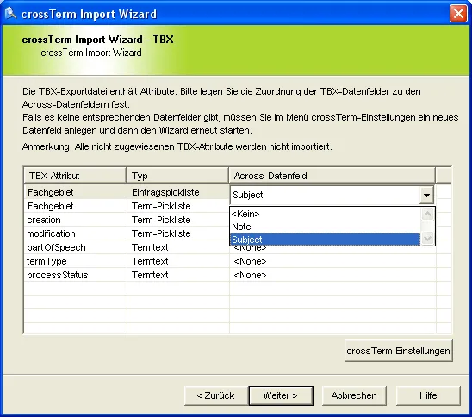Click the TBX-Attribut column header

click(x=75, y=176)
